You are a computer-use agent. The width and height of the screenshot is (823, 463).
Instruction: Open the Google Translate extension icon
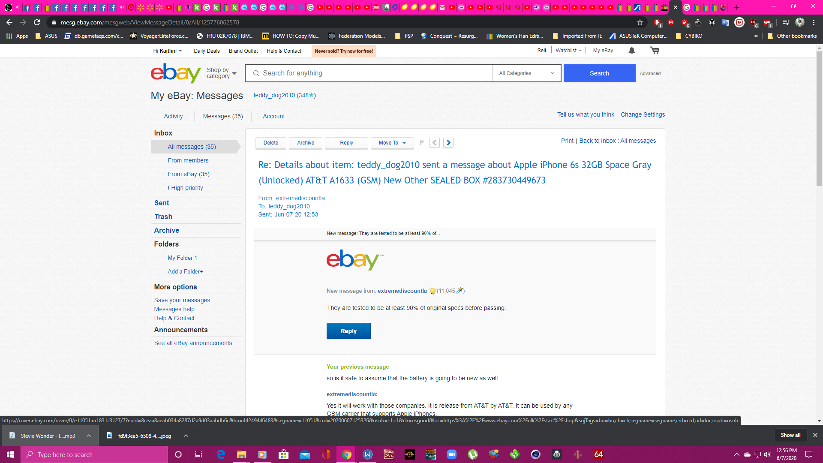[726, 22]
